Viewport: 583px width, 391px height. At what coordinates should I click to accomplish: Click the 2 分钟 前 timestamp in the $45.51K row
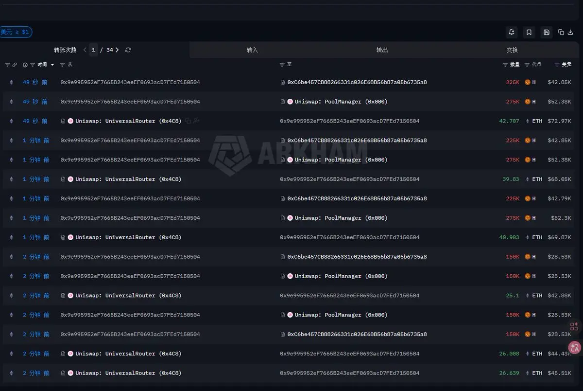[36, 373]
